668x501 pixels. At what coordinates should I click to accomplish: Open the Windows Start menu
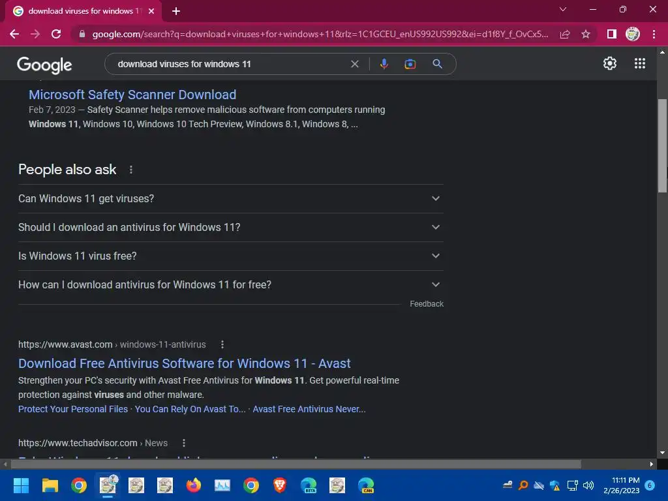pyautogui.click(x=21, y=485)
